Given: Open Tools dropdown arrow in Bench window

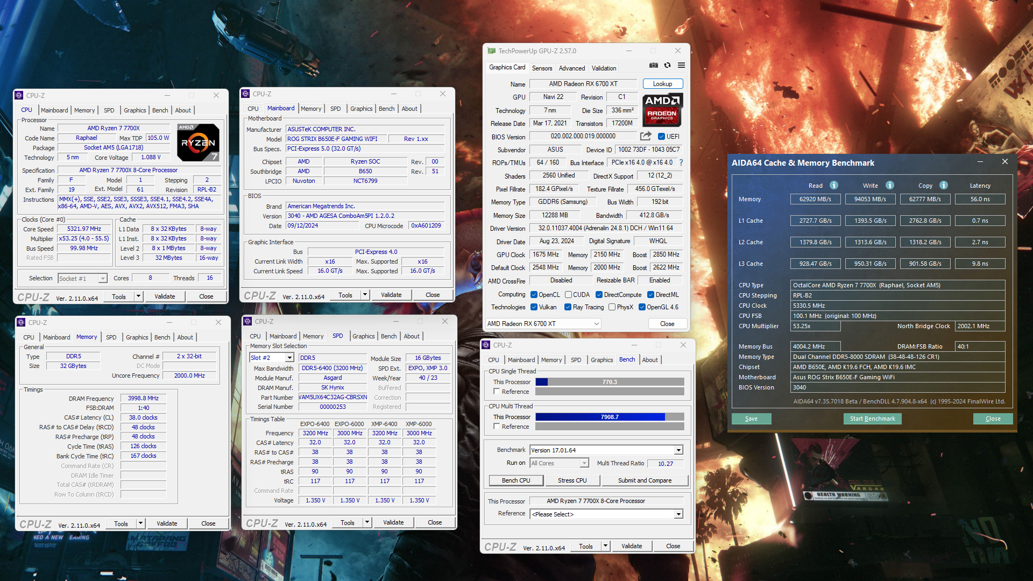Looking at the screenshot, I should click(605, 546).
